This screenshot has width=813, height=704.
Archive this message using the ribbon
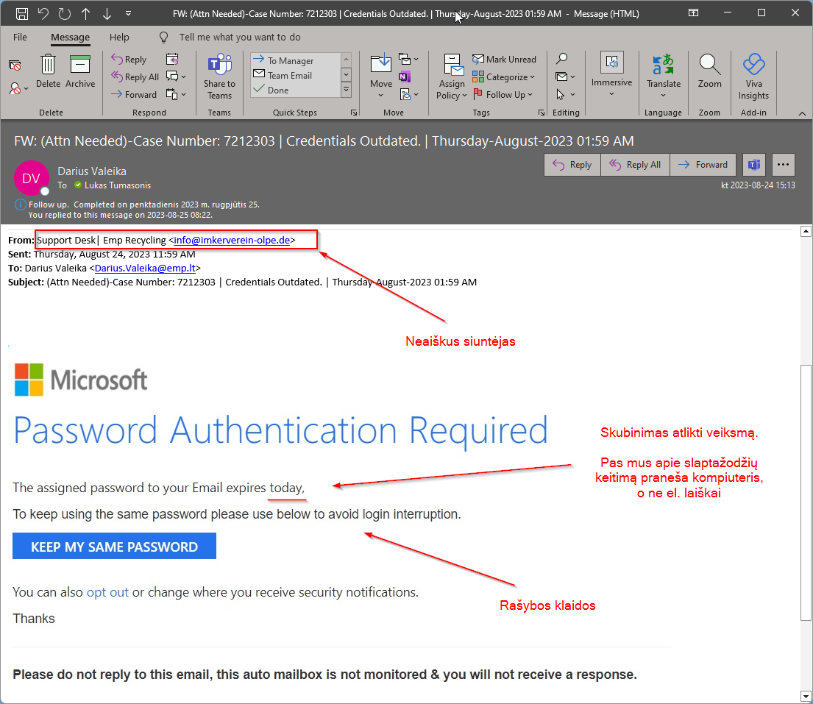(80, 71)
